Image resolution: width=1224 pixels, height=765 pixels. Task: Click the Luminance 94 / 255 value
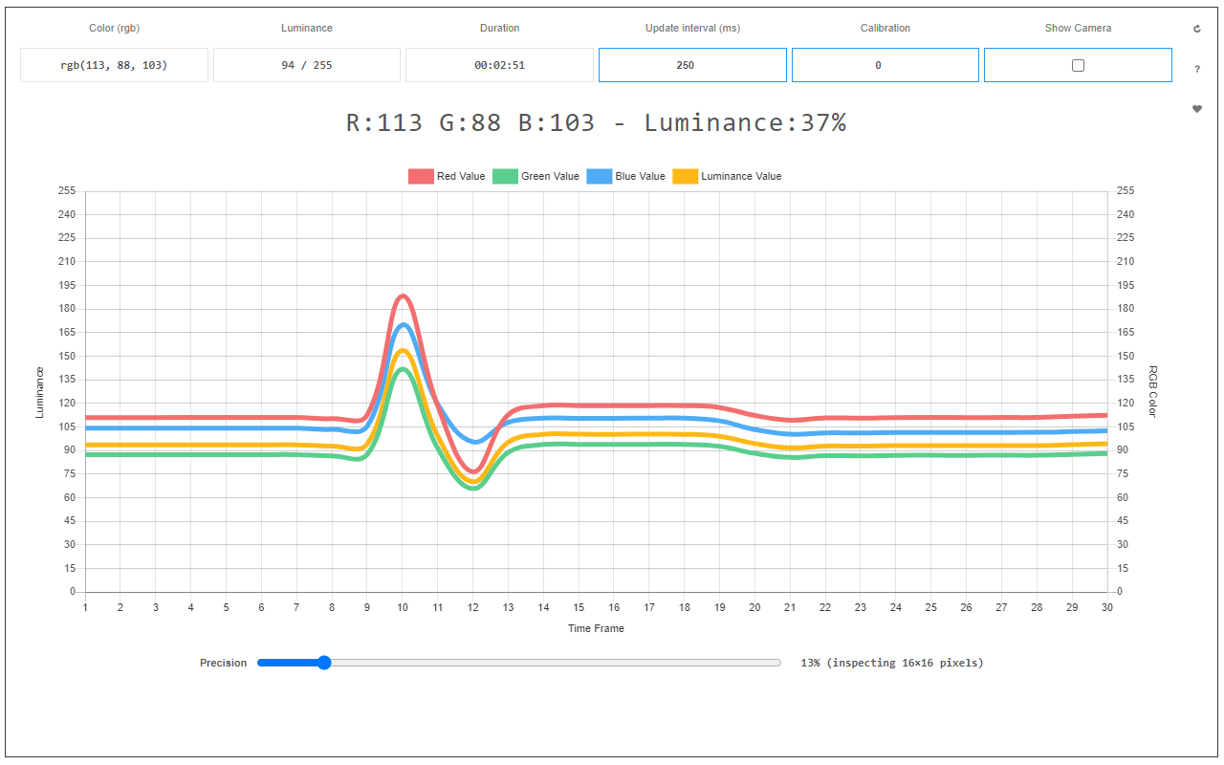(307, 65)
